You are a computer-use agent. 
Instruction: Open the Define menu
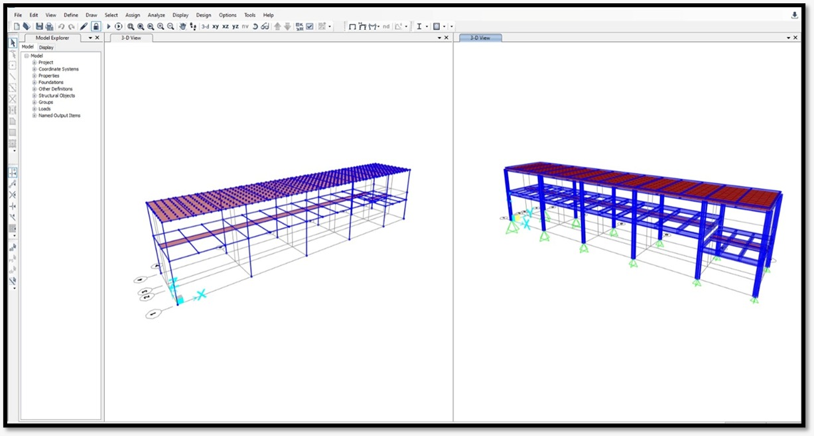[71, 15]
